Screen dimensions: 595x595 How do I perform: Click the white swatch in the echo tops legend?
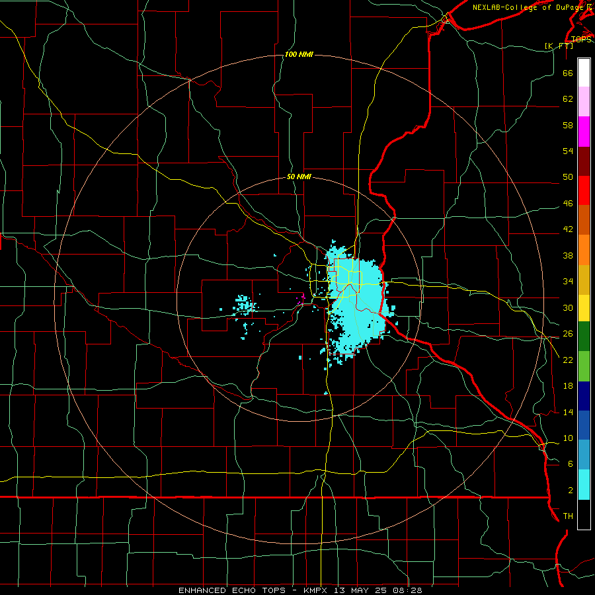584,73
